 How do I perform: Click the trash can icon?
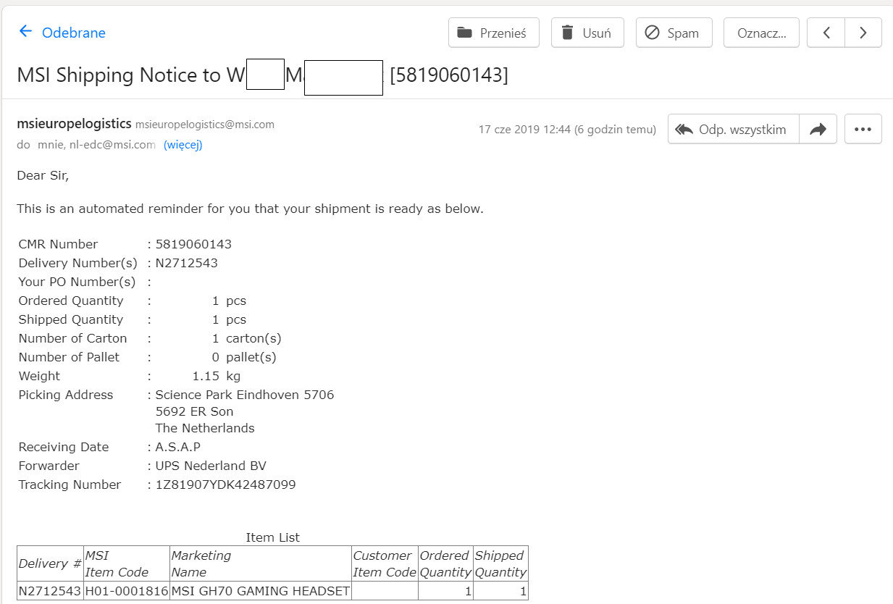click(x=568, y=33)
